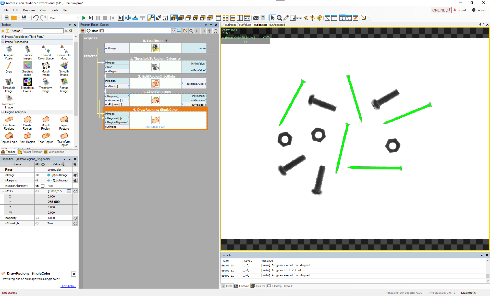Image resolution: width=490 pixels, height=296 pixels.
Task: Collapse the inColor property group
Action: coord(3,191)
